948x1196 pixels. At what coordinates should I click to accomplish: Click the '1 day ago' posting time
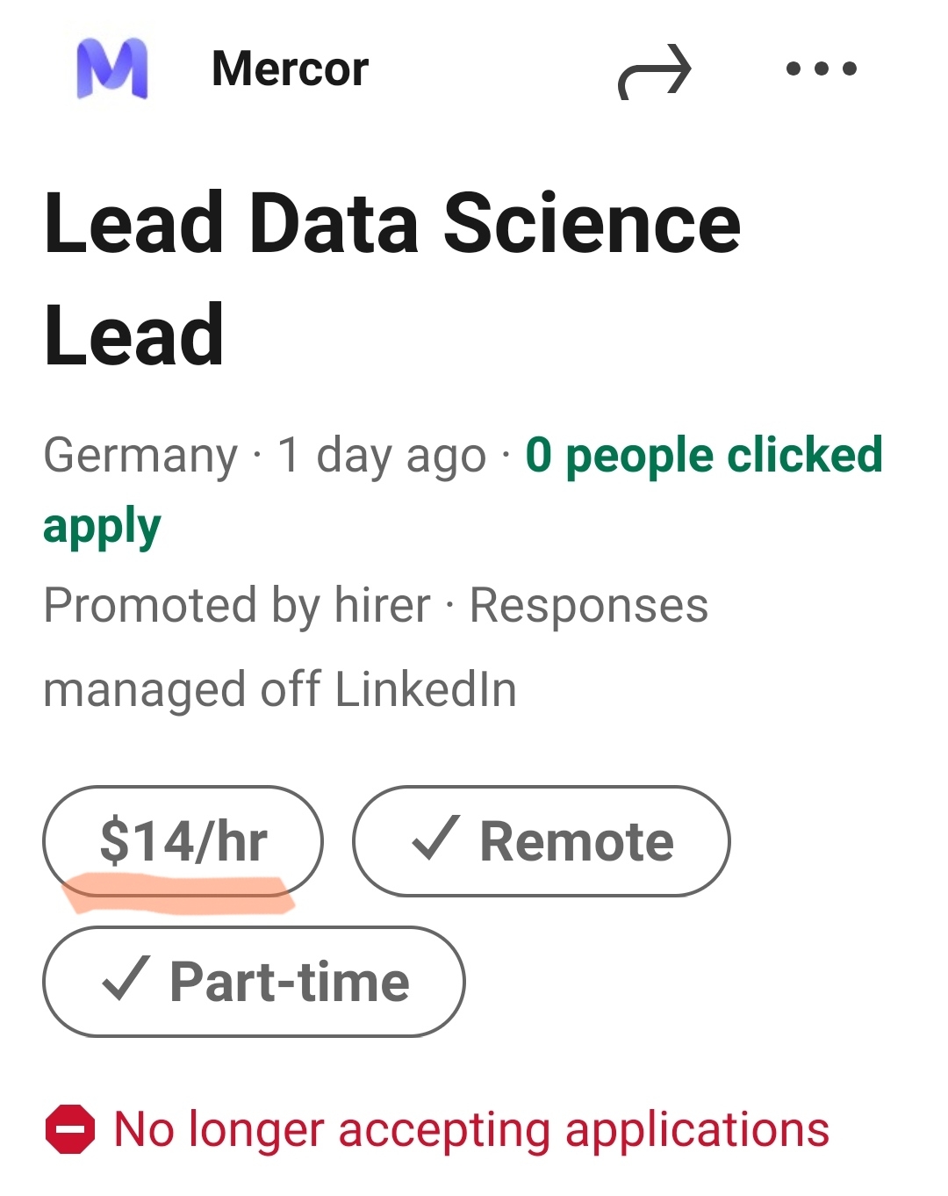pos(382,456)
